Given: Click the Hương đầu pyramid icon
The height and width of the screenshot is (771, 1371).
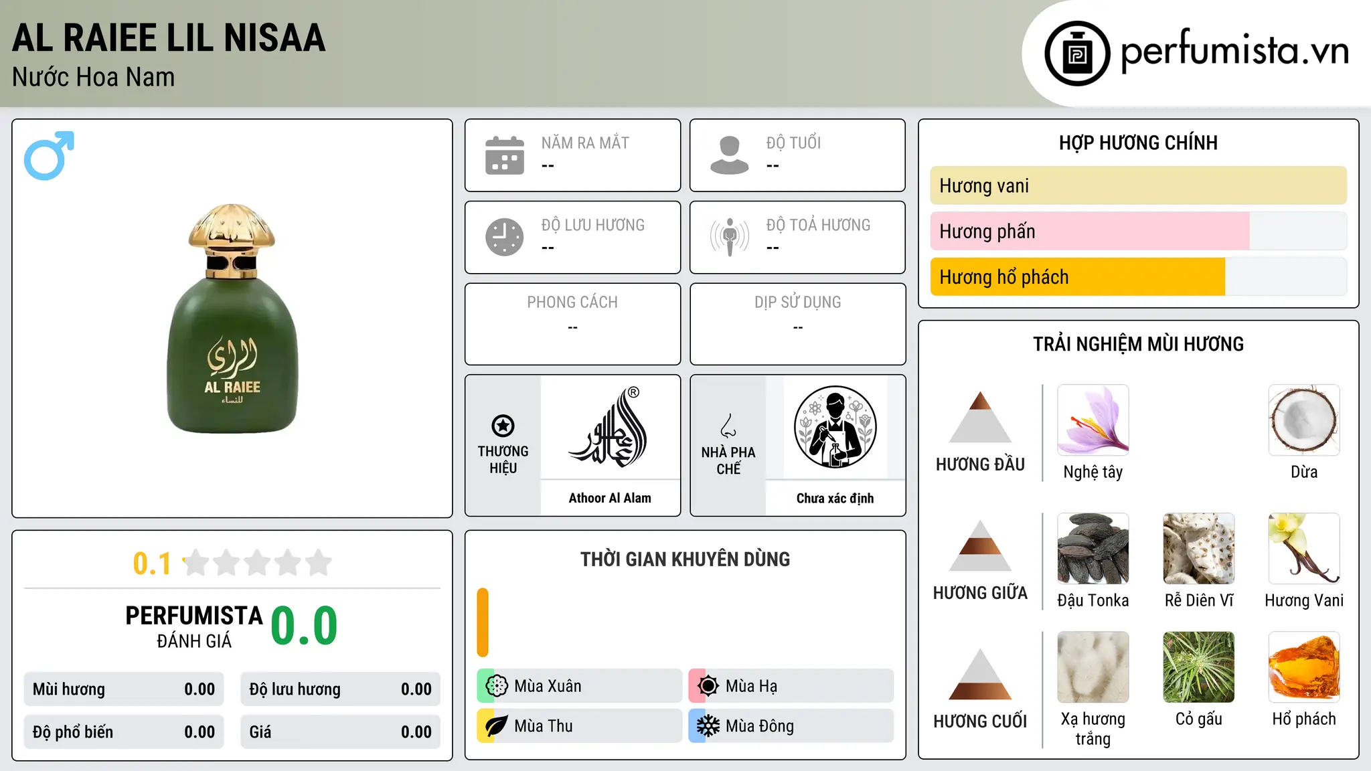Looking at the screenshot, I should pyautogui.click(x=980, y=417).
